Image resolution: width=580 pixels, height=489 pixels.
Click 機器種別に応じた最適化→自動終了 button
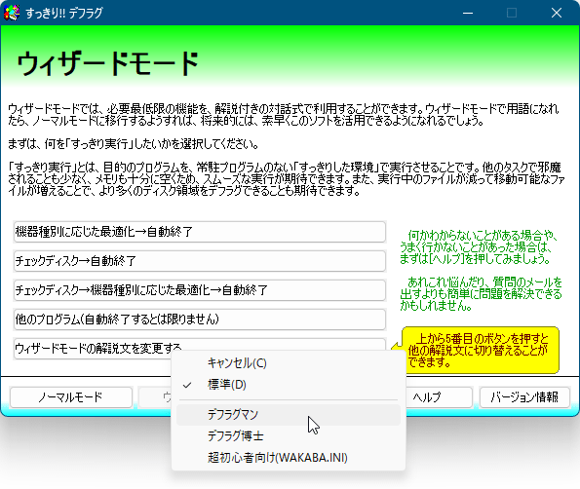(200, 232)
